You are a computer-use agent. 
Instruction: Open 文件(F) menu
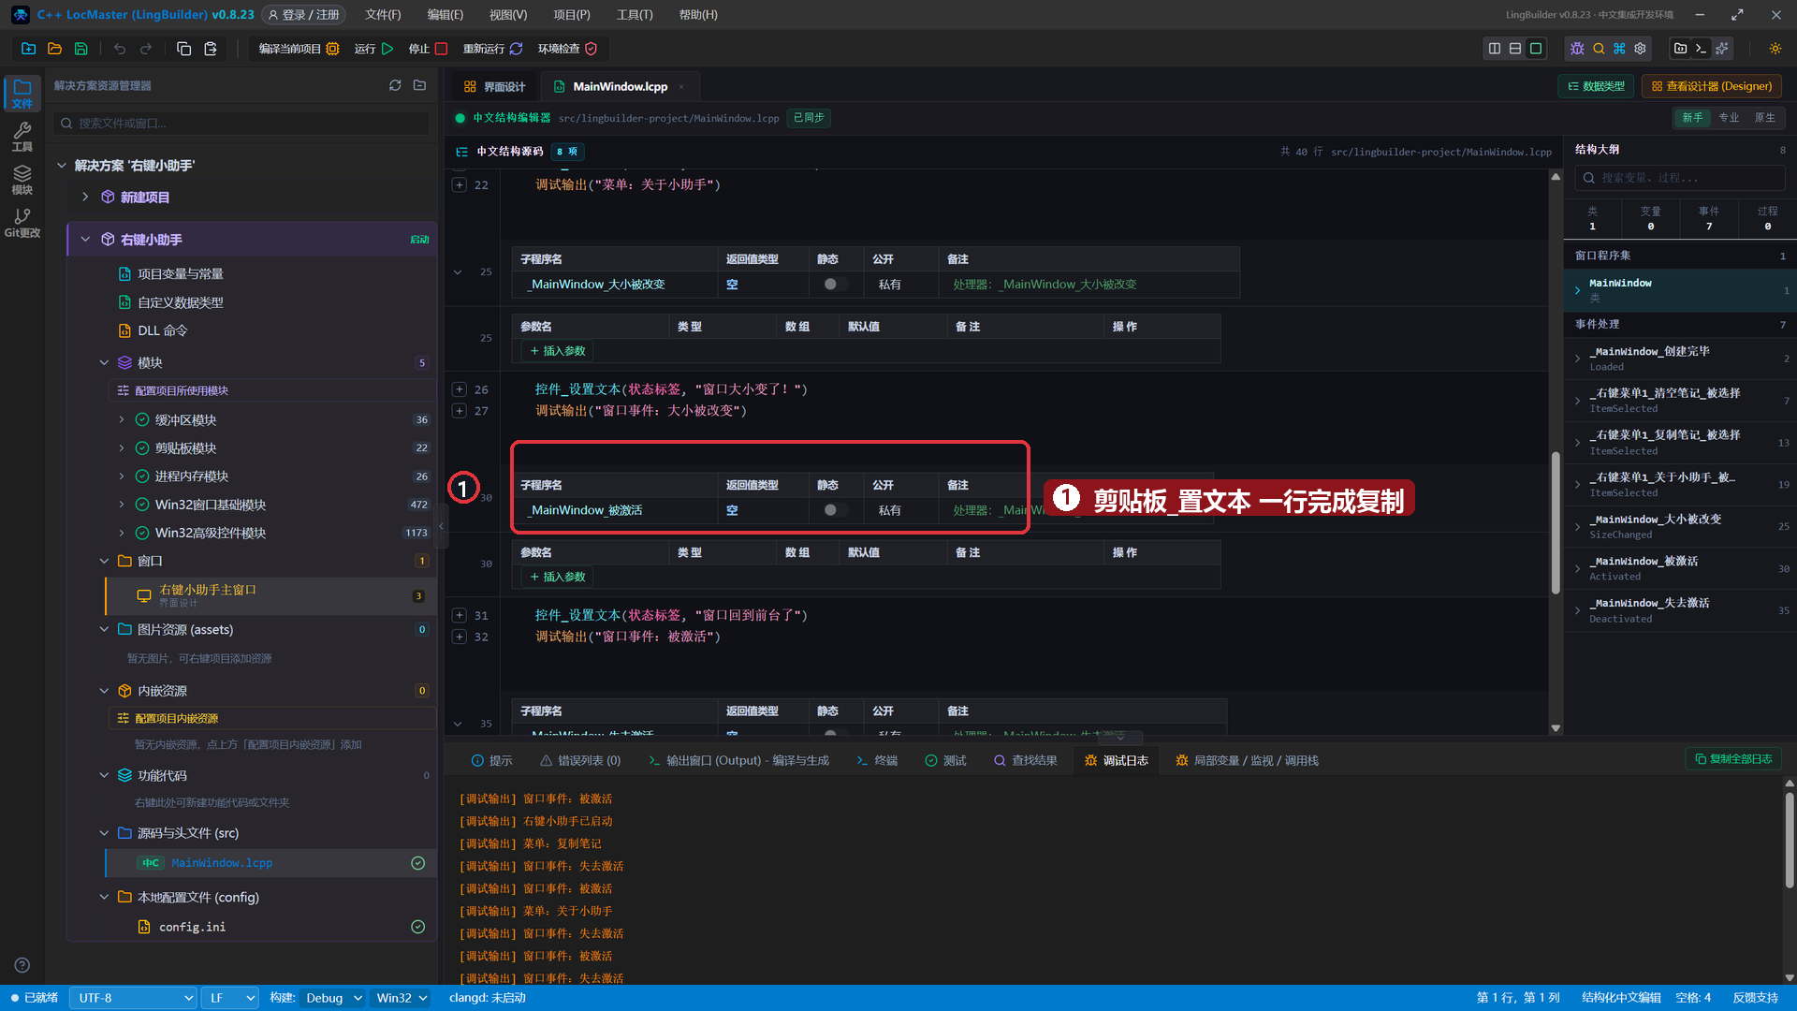[383, 15]
